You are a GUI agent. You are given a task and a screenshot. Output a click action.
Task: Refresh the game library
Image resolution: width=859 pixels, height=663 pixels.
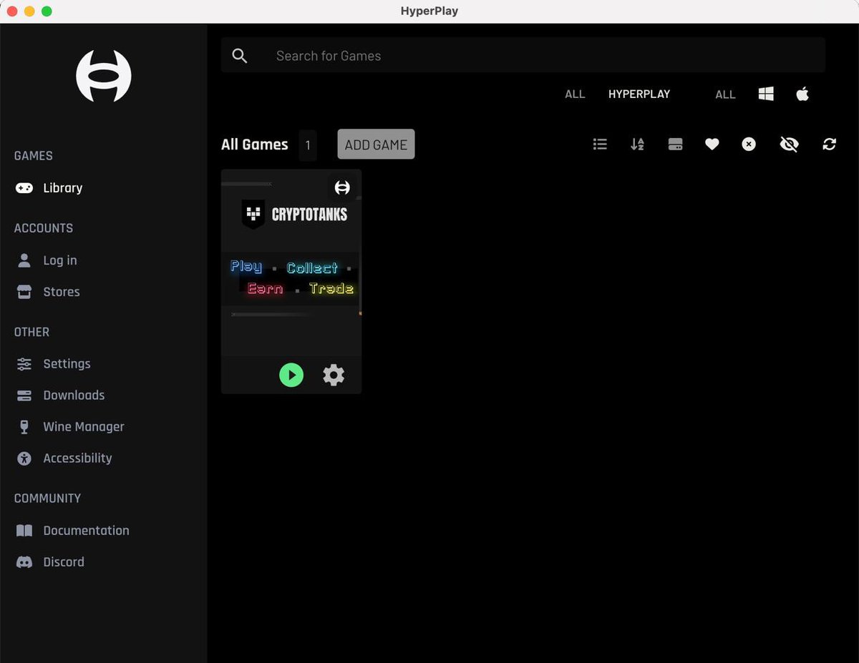click(x=830, y=144)
